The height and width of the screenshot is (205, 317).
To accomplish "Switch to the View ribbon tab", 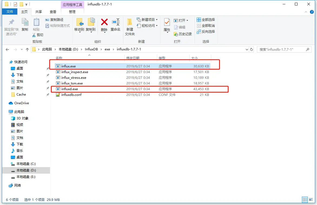I will click(x=53, y=12).
